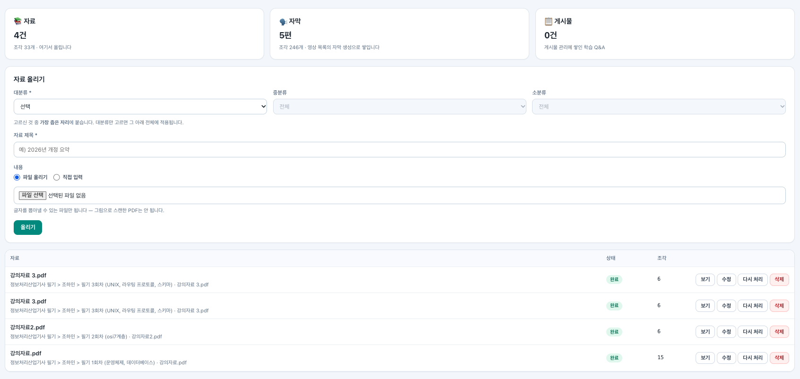Select the 직접 입력 radio option

click(57, 177)
